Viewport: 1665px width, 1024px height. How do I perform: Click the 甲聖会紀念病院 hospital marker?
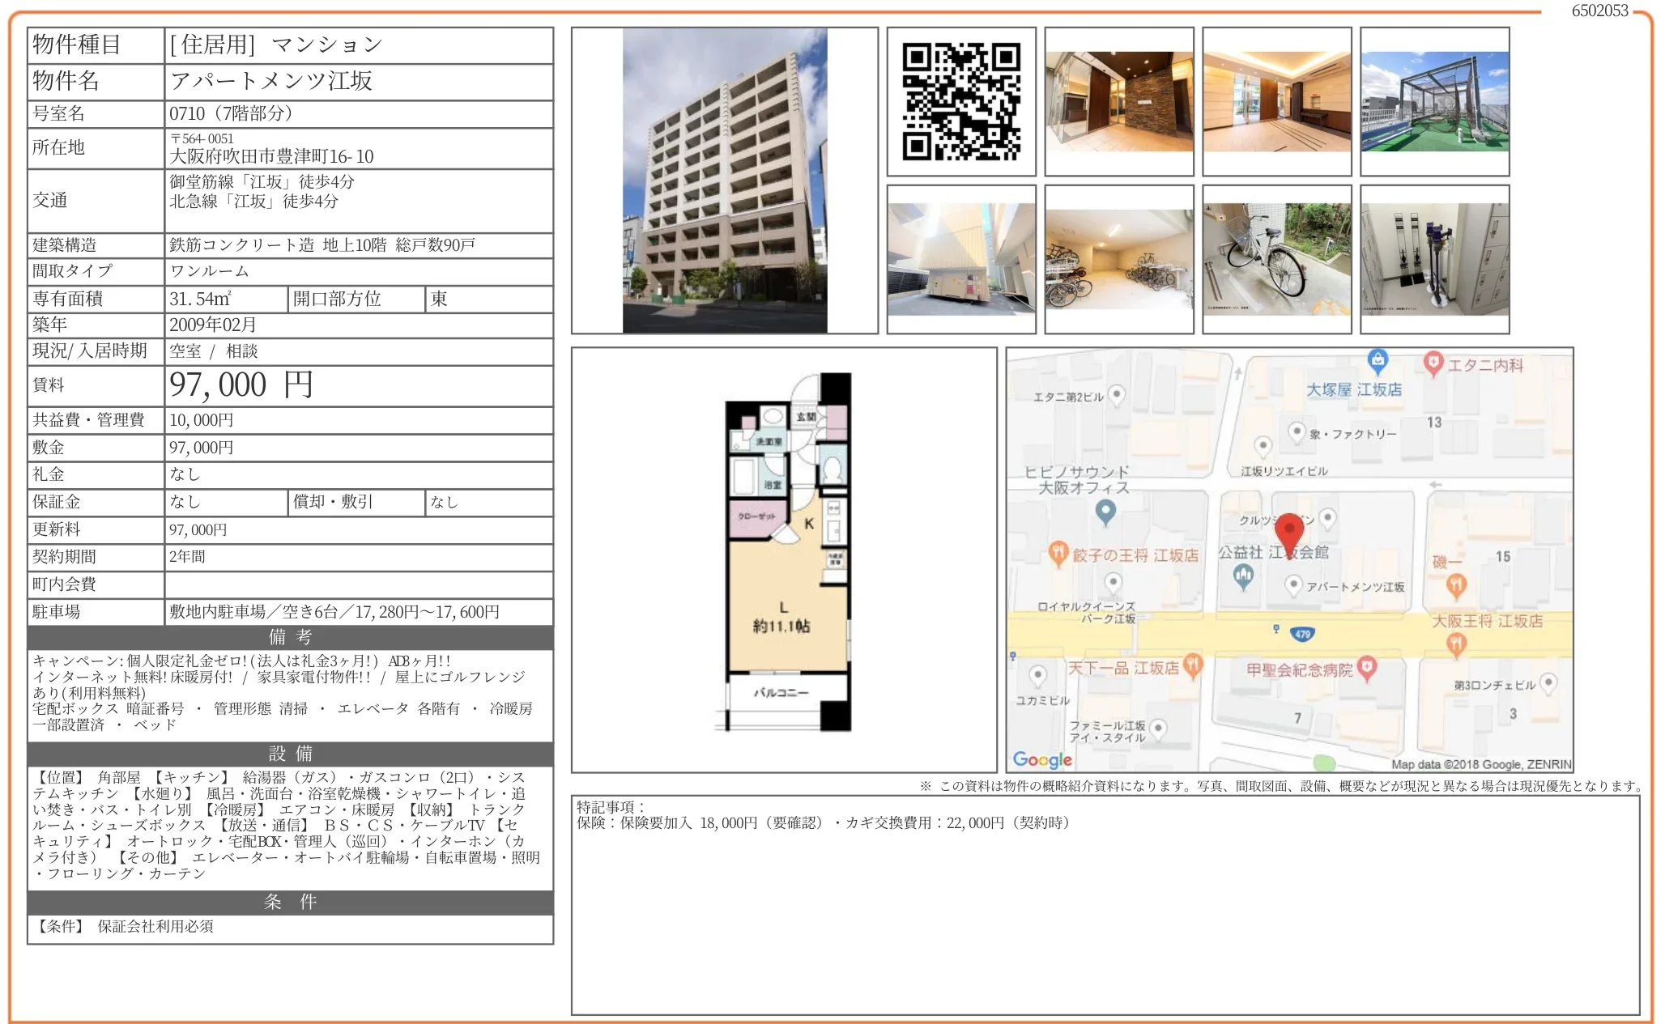[1367, 668]
